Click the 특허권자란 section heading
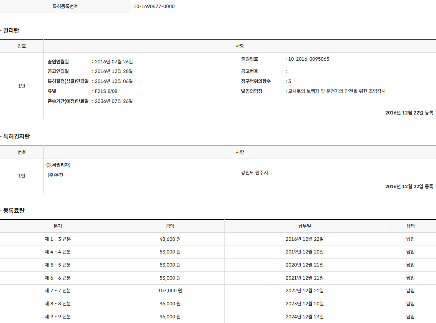Image resolution: width=436 pixels, height=323 pixels. (16, 136)
